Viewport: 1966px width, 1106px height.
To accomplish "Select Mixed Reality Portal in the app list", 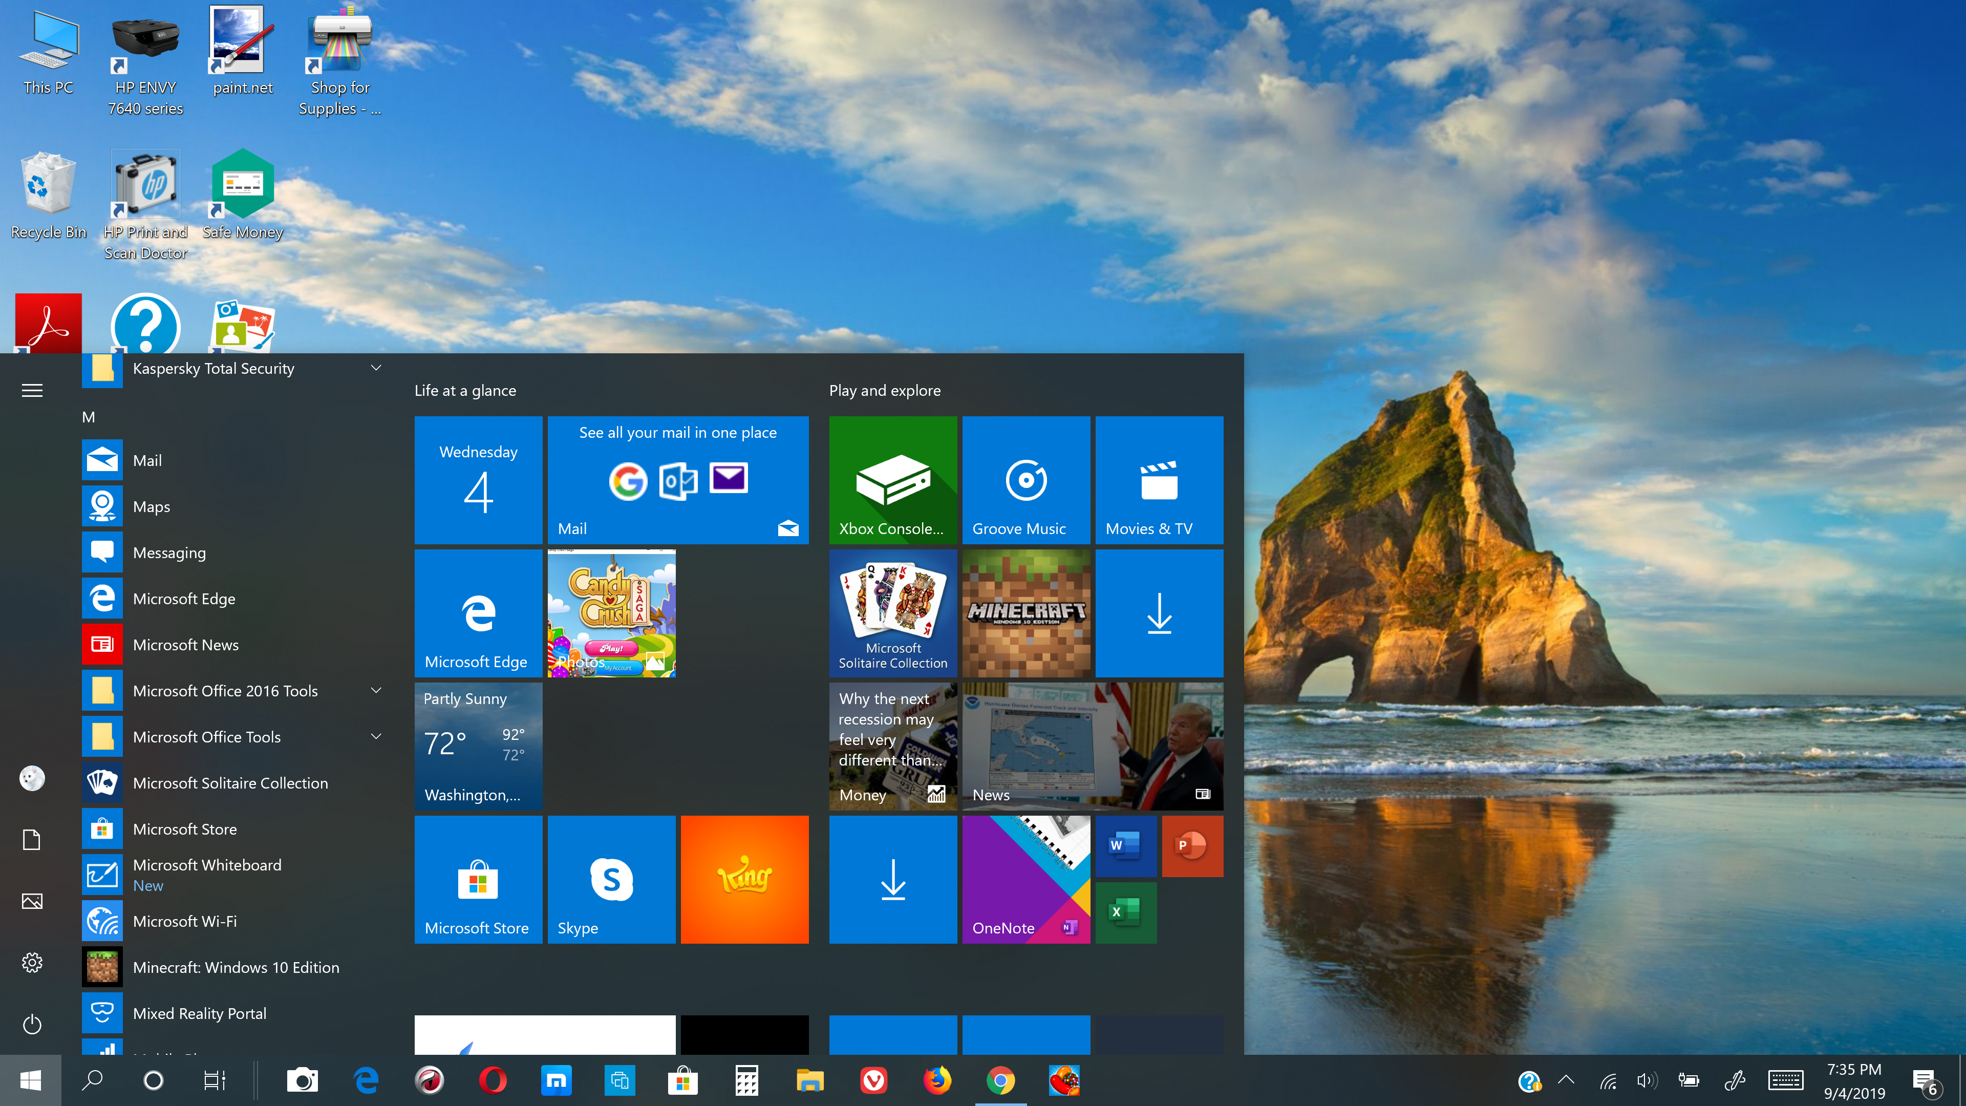I will (199, 1013).
